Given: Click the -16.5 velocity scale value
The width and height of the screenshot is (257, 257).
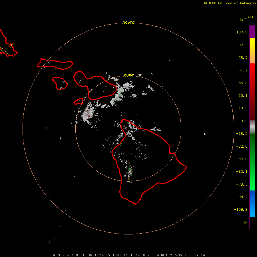Looking at the screenshot, I should (242, 134).
